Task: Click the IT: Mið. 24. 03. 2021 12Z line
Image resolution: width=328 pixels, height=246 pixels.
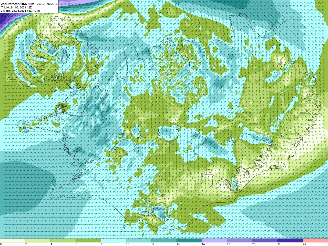Action: (x=16, y=7)
